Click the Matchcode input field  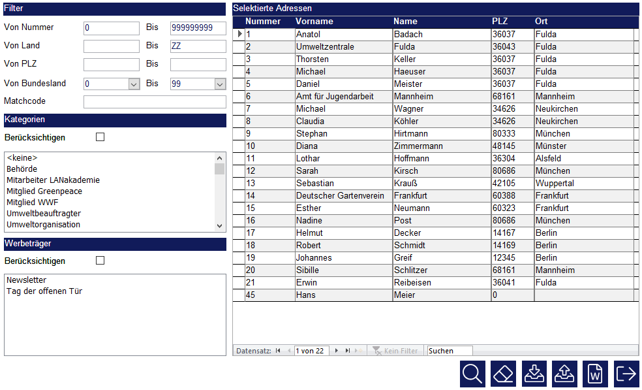(155, 102)
